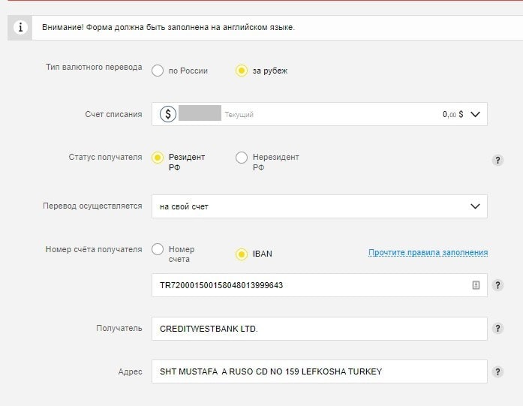This screenshot has height=406, width=523.
Task: Click the address field with LEFKOSHA TURKEY
Action: pyautogui.click(x=319, y=371)
